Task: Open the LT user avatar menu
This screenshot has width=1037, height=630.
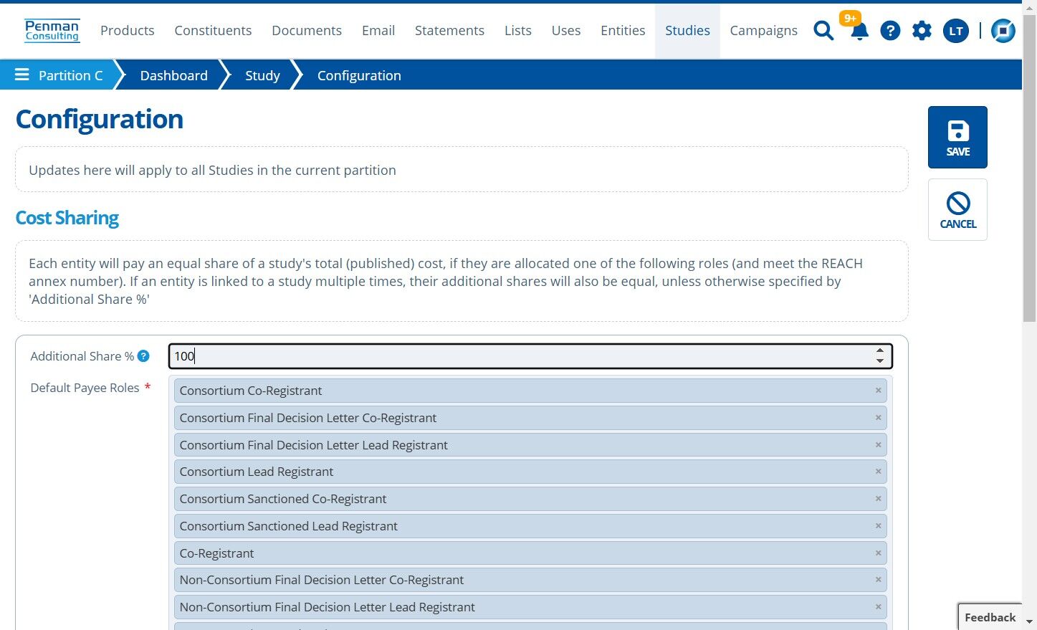Action: pos(956,31)
